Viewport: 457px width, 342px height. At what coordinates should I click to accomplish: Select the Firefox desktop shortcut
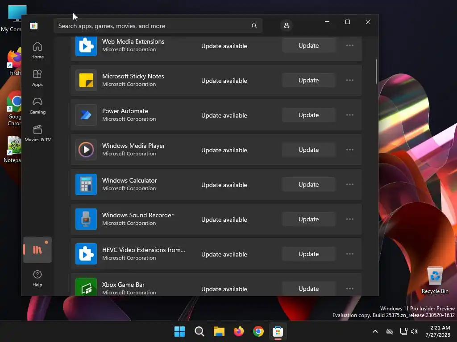click(x=14, y=62)
